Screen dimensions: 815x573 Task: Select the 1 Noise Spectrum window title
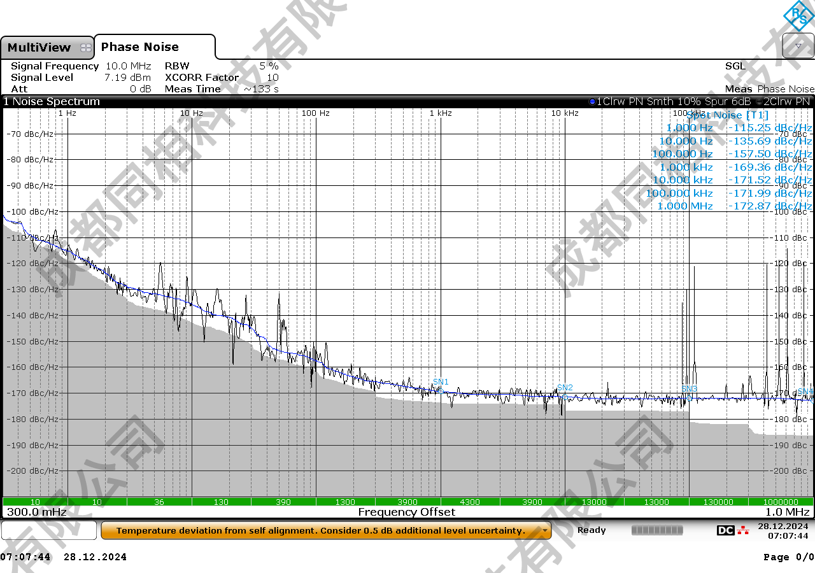52,101
